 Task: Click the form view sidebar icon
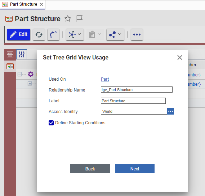(10, 55)
